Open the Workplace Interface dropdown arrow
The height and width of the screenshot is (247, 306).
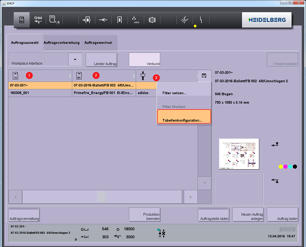click(75, 59)
